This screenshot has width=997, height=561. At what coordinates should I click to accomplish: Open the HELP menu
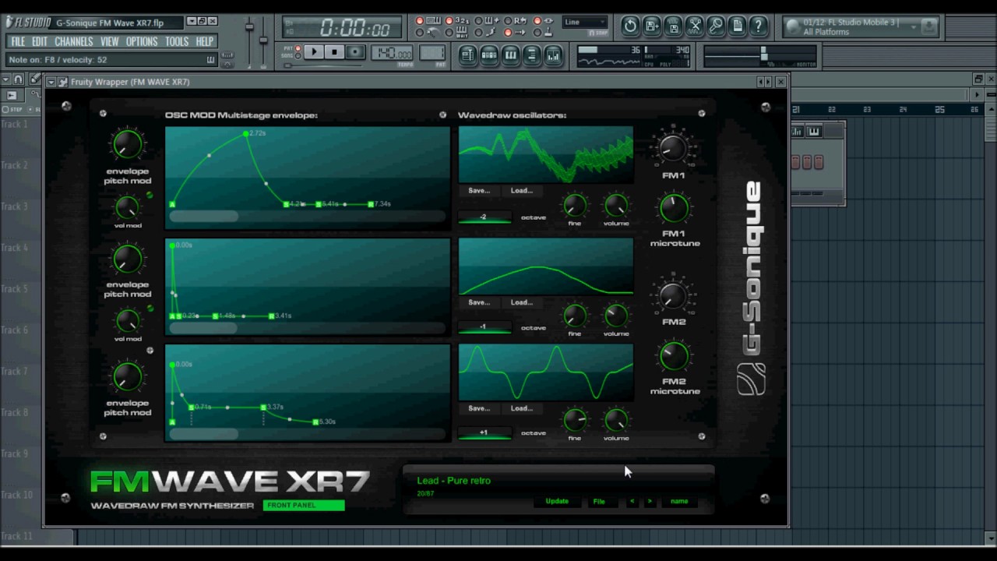(205, 41)
